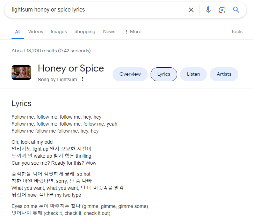Expand the More search options menu
This screenshot has height=217, width=253.
point(133,32)
